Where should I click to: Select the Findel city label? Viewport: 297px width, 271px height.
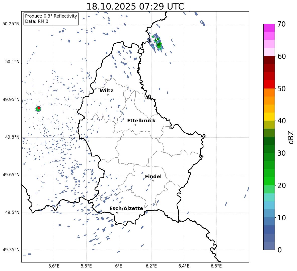click(x=153, y=176)
